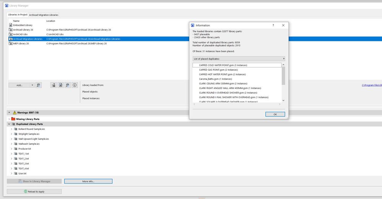
Task: Click the document library toolbar icon
Action: point(61,85)
